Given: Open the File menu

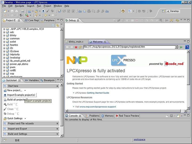Looking at the screenshot, I should 4,6.
